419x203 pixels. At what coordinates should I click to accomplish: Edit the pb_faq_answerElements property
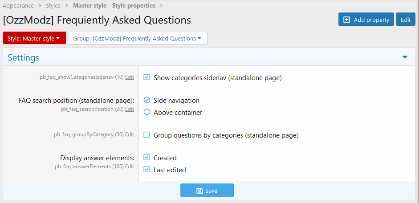130,166
